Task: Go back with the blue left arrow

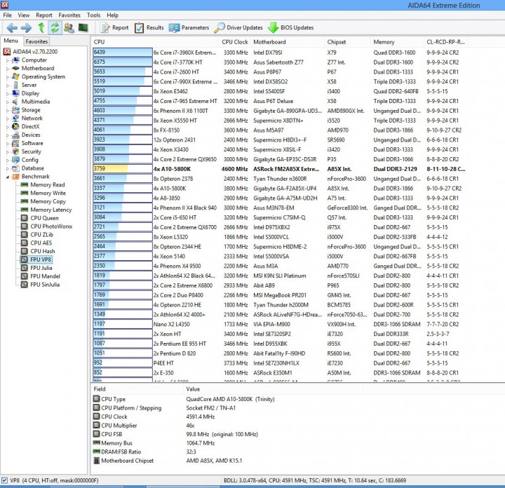Action: pos(12,28)
